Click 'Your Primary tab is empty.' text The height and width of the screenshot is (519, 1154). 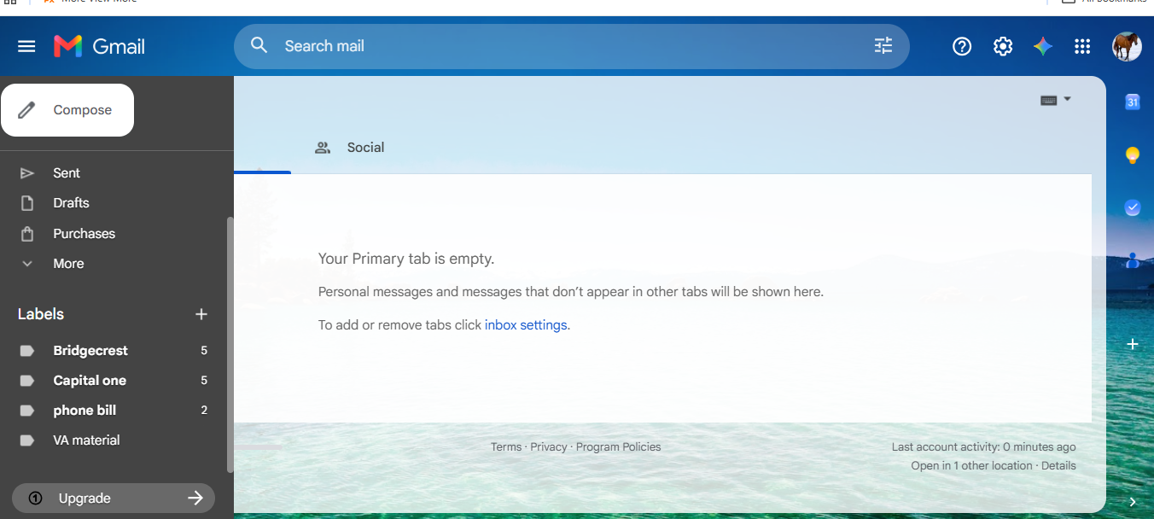[406, 259]
